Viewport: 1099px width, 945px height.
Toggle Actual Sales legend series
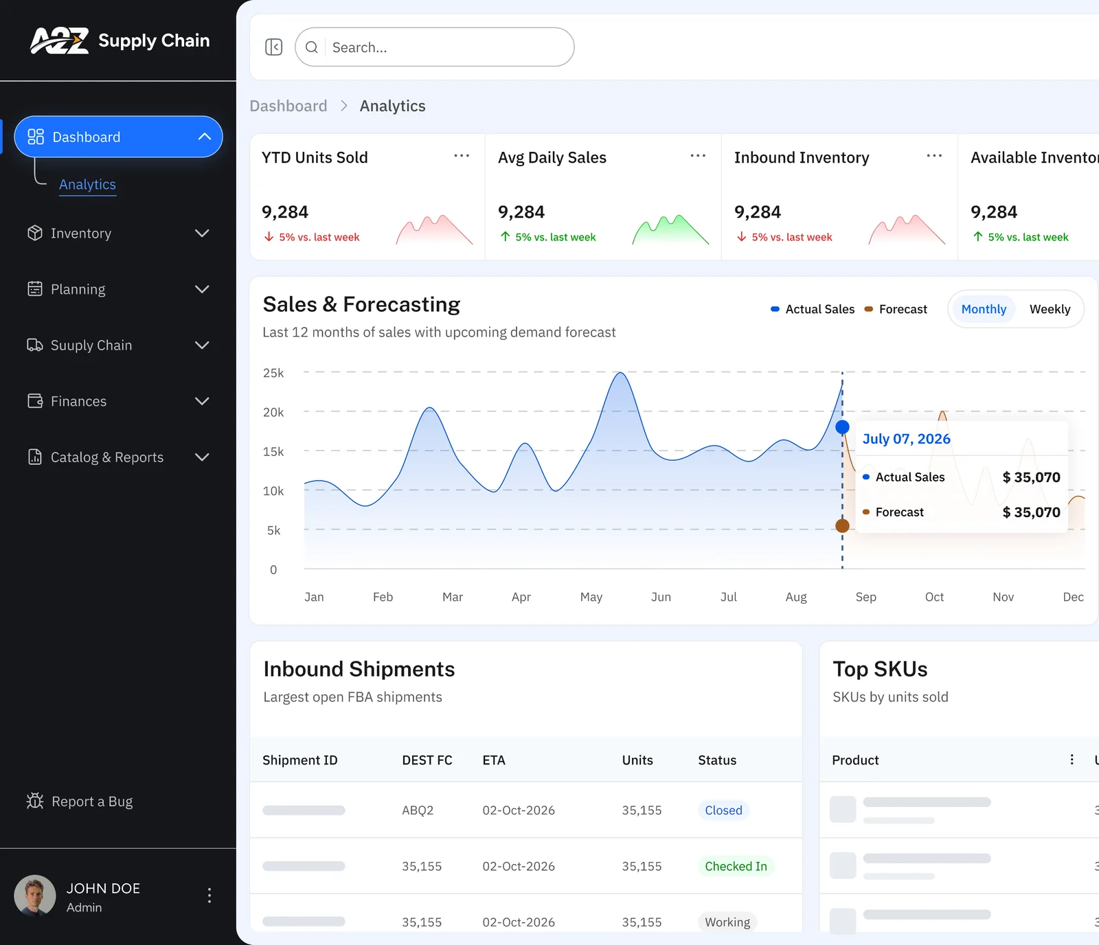[x=813, y=309]
